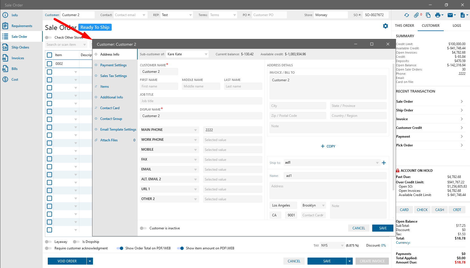The height and width of the screenshot is (268, 470).
Task: Toggle the Customer is inactive switch
Action: (x=143, y=228)
